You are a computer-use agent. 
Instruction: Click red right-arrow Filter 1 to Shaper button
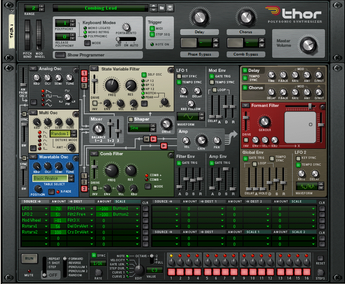[153, 139]
